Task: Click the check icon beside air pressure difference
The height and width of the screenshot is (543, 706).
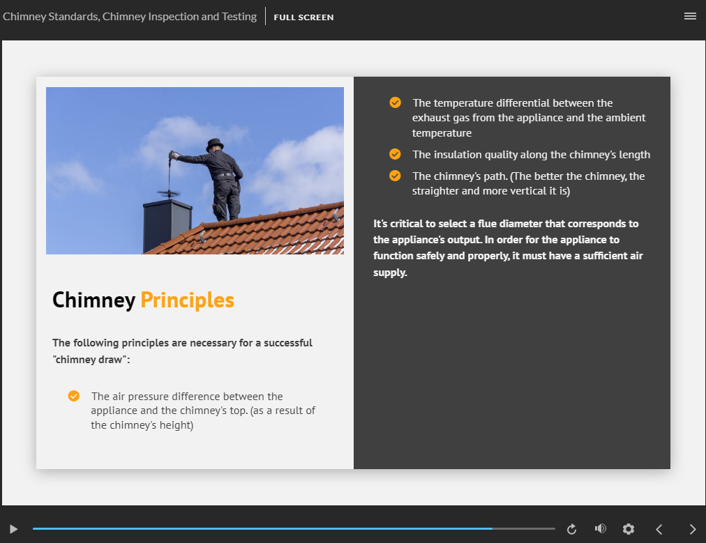Action: click(x=74, y=396)
